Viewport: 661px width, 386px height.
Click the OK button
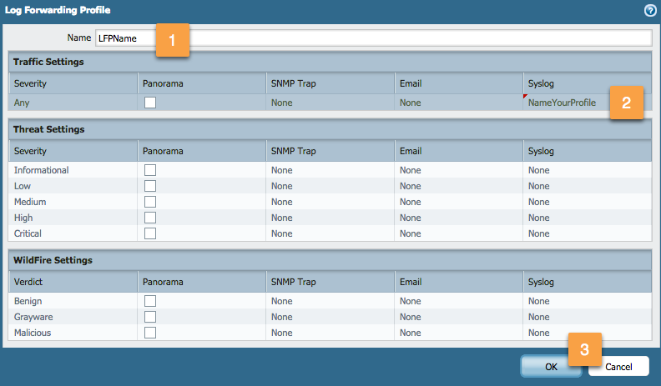click(x=551, y=366)
